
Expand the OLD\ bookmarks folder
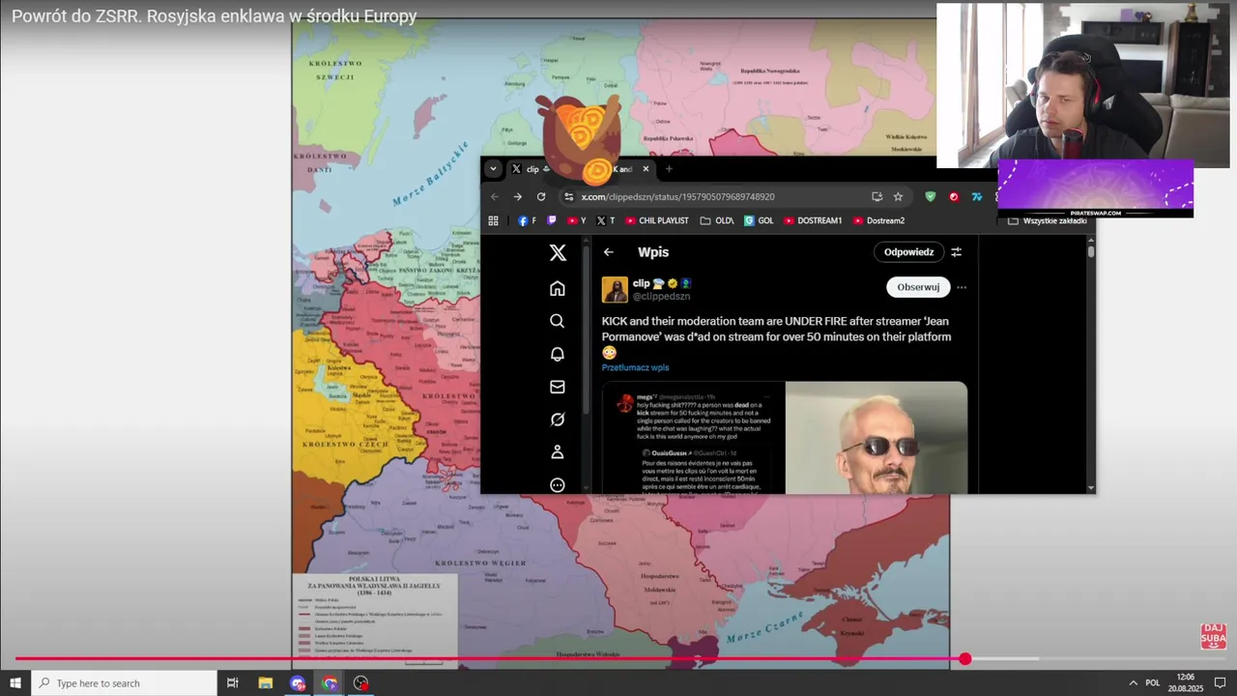click(717, 220)
